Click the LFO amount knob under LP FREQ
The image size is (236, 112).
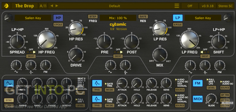point(190,65)
